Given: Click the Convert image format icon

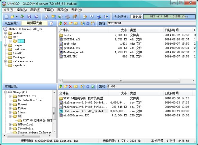Looking at the screenshot, I should (60, 16).
